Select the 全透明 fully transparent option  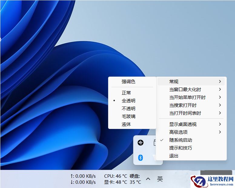coord(132,101)
